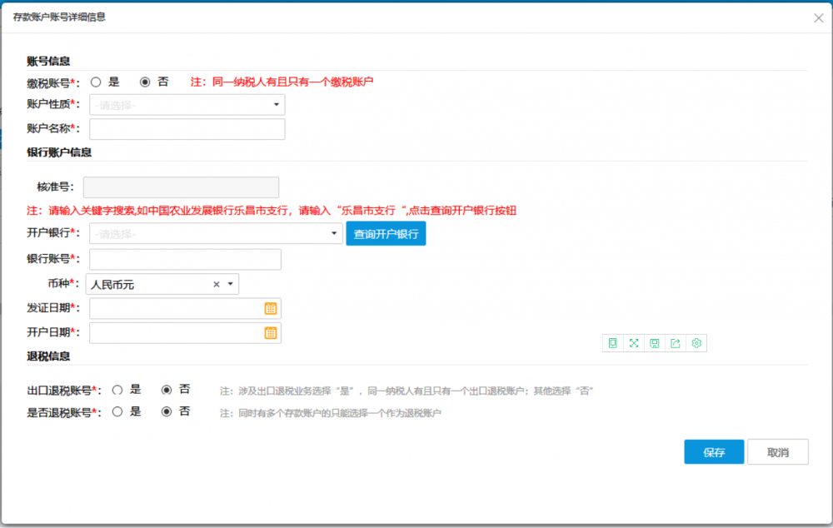Clear the 人民币元 currency selection

click(217, 285)
